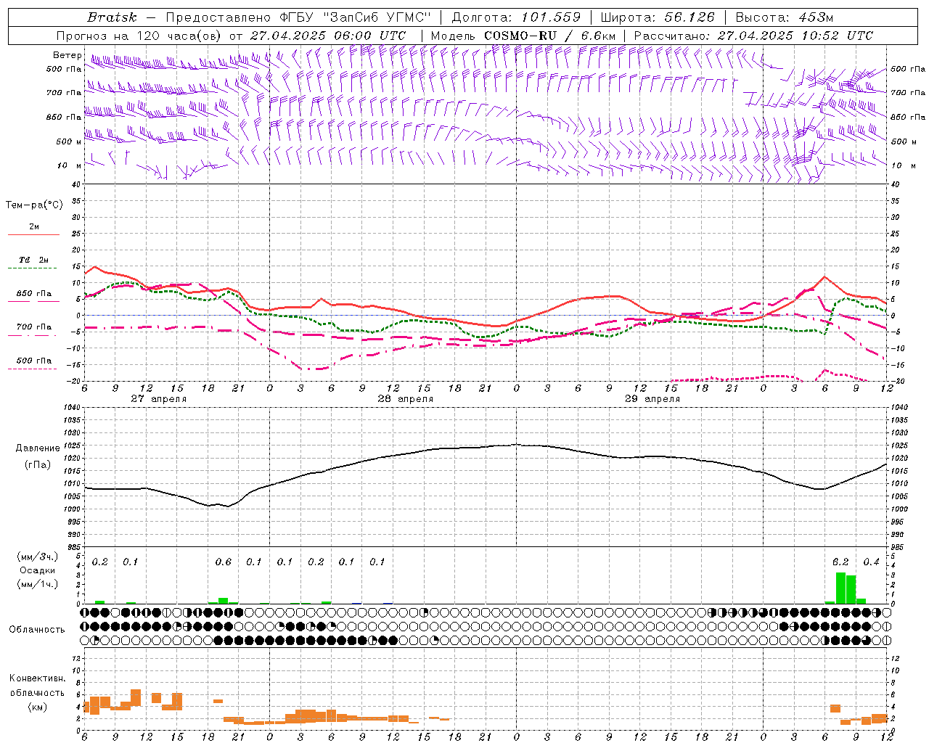This screenshot has height=743, width=929.
Task: Click the "(мм/1ч.)" precipitation unit label
Action: [37, 584]
